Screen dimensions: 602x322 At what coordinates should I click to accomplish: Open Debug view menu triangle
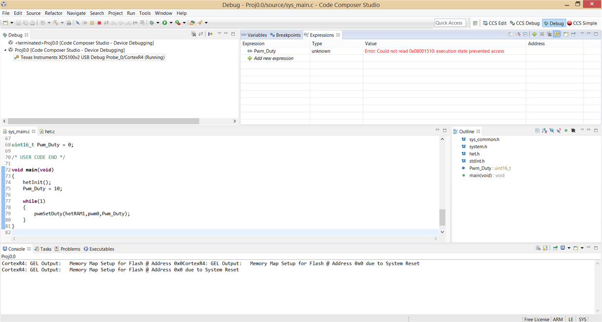(x=219, y=33)
